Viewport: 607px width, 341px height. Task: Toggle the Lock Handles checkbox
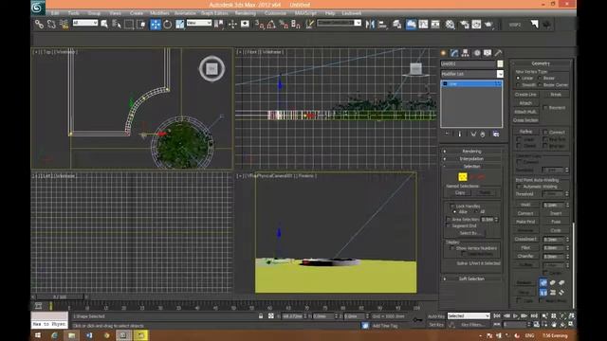pyautogui.click(x=451, y=206)
